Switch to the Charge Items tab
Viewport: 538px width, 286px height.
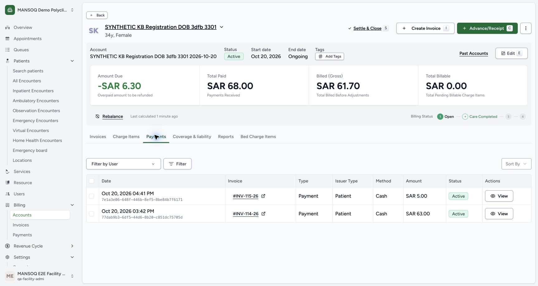tap(126, 137)
